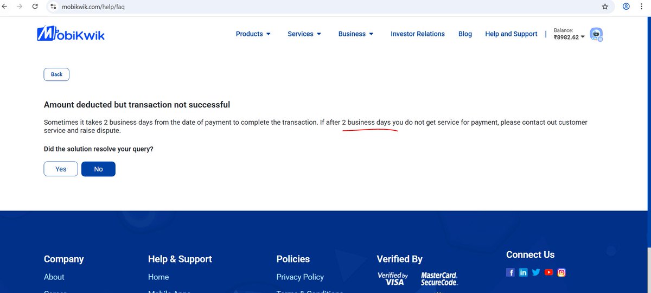This screenshot has height=293, width=651.
Task: Open the chatbot avatar icon
Action: [x=596, y=34]
